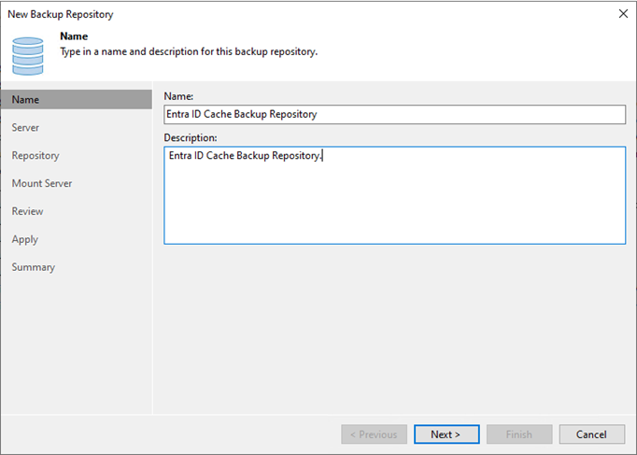Click the disabled Previous button
This screenshot has height=455, width=637.
(x=374, y=434)
